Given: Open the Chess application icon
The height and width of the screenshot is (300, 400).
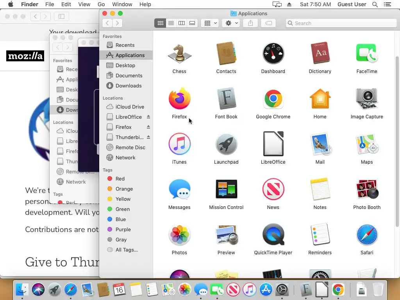Looking at the screenshot, I should 179,54.
